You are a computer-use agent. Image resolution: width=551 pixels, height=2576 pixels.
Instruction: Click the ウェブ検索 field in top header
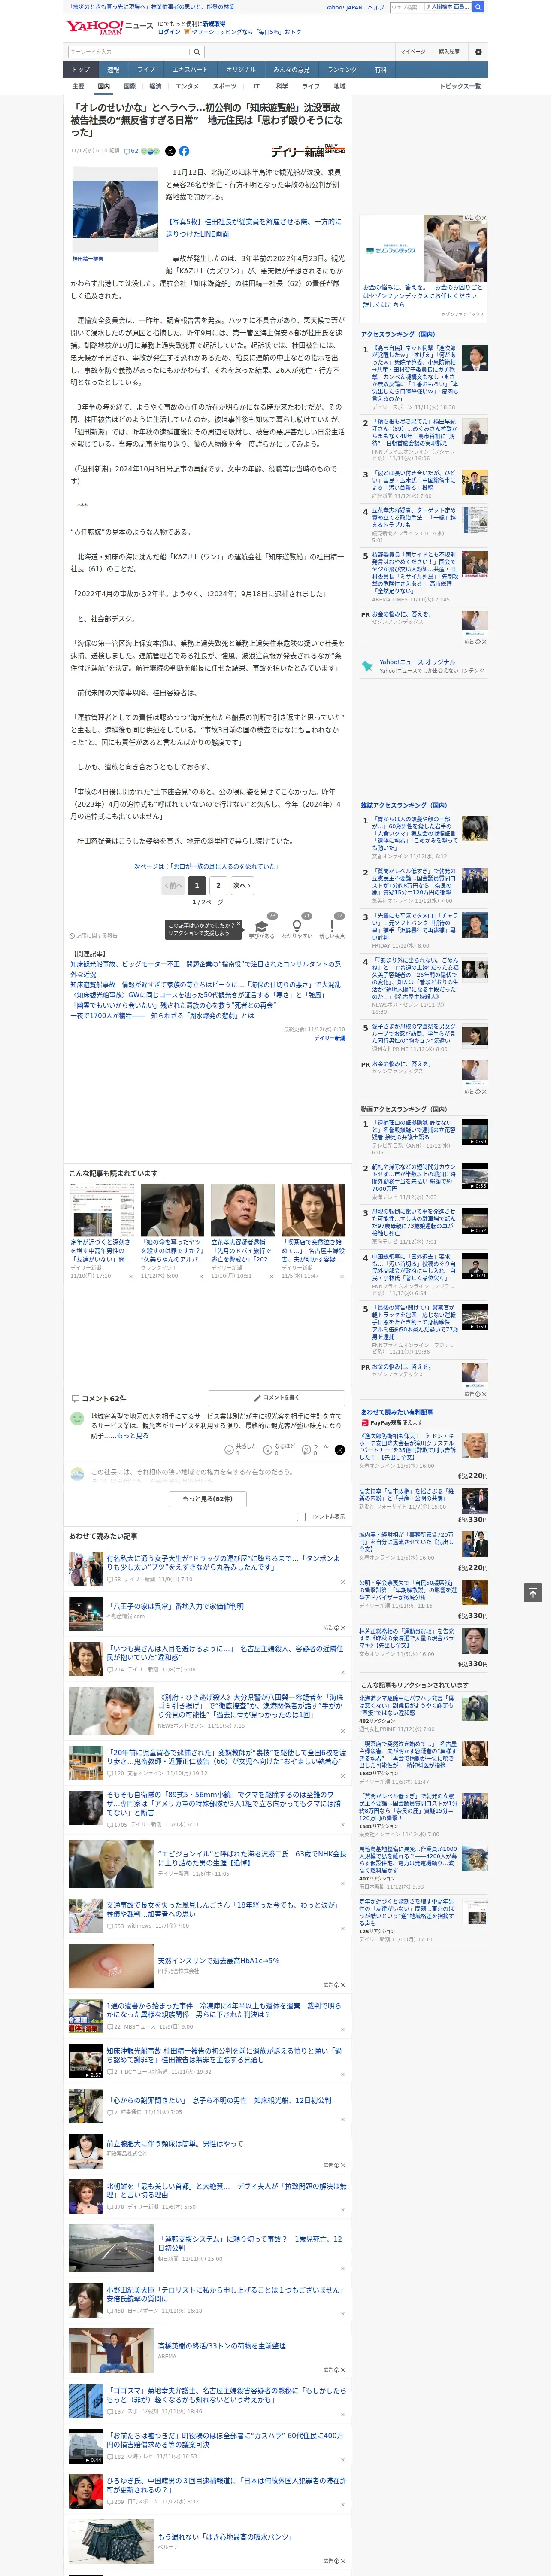(406, 7)
